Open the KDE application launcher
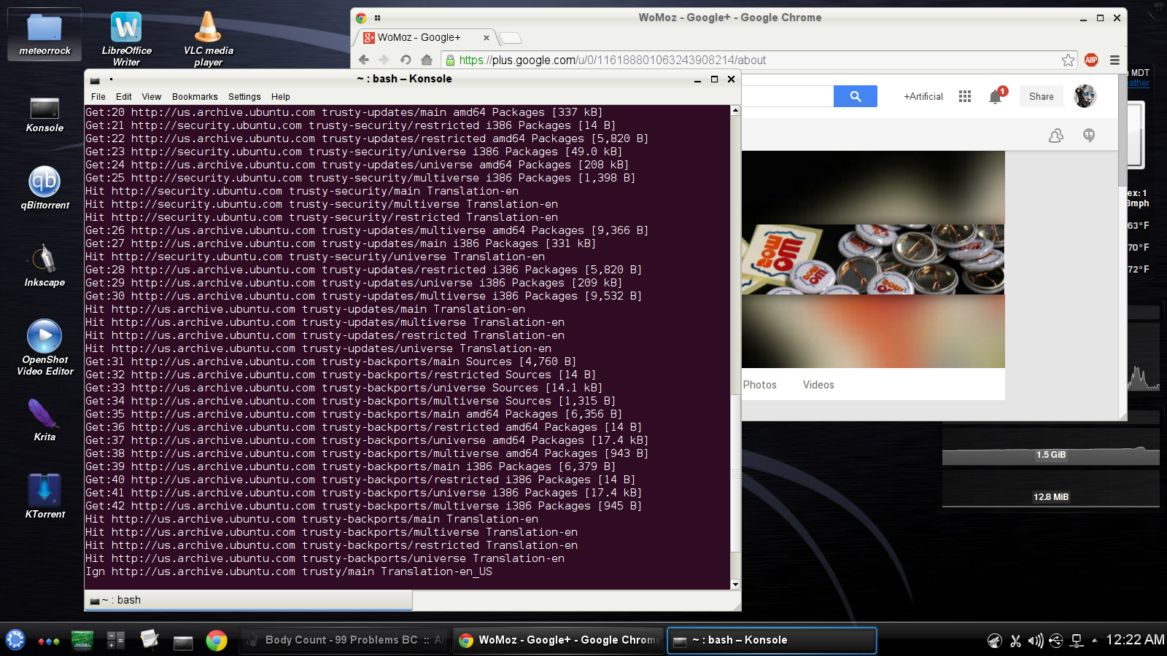Viewport: 1167px width, 656px height. [x=15, y=640]
